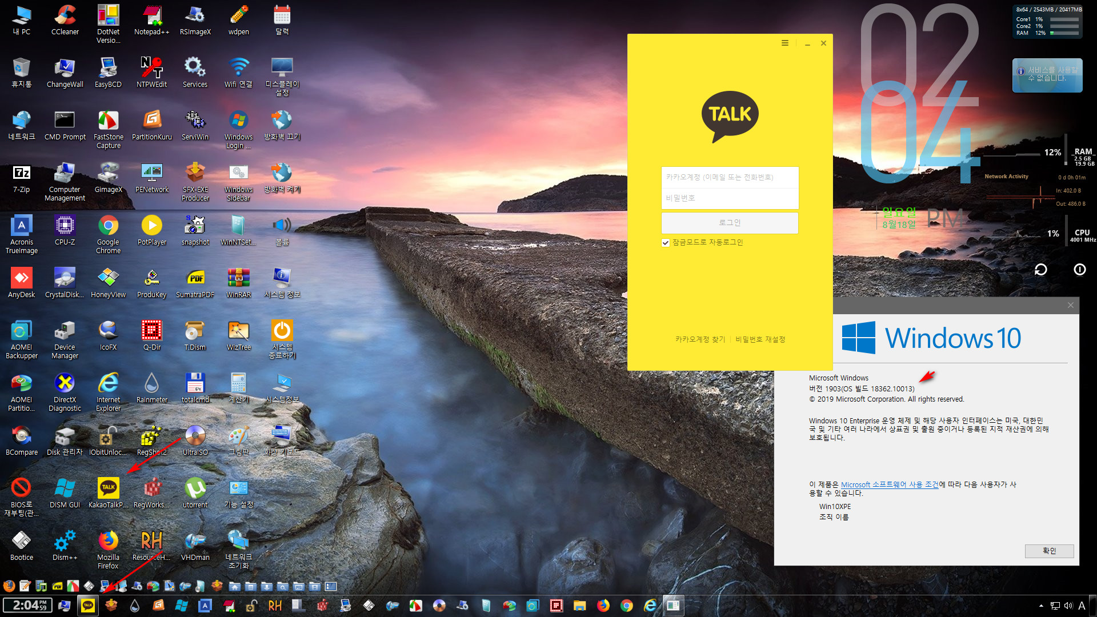Viewport: 1097px width, 617px height.
Task: Select the utorrent desktop icon
Action: pos(195,493)
